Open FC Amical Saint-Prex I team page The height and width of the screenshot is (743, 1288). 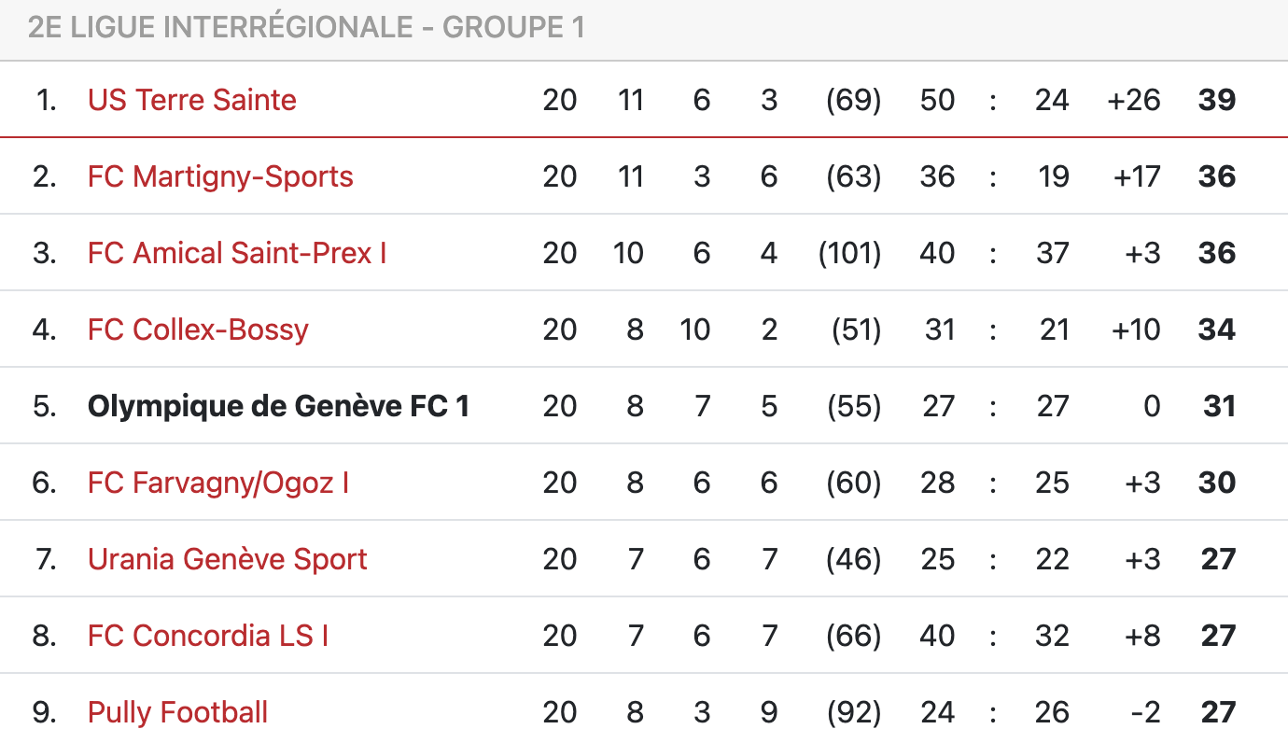237,253
